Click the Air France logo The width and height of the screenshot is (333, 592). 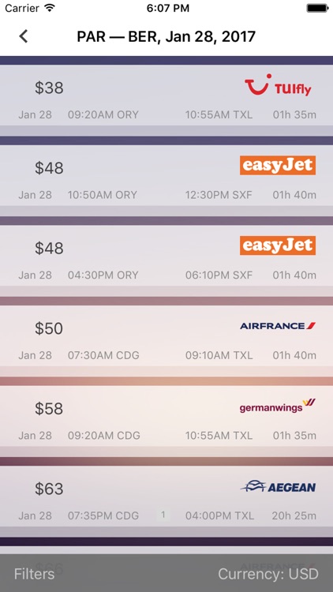pyautogui.click(x=278, y=325)
